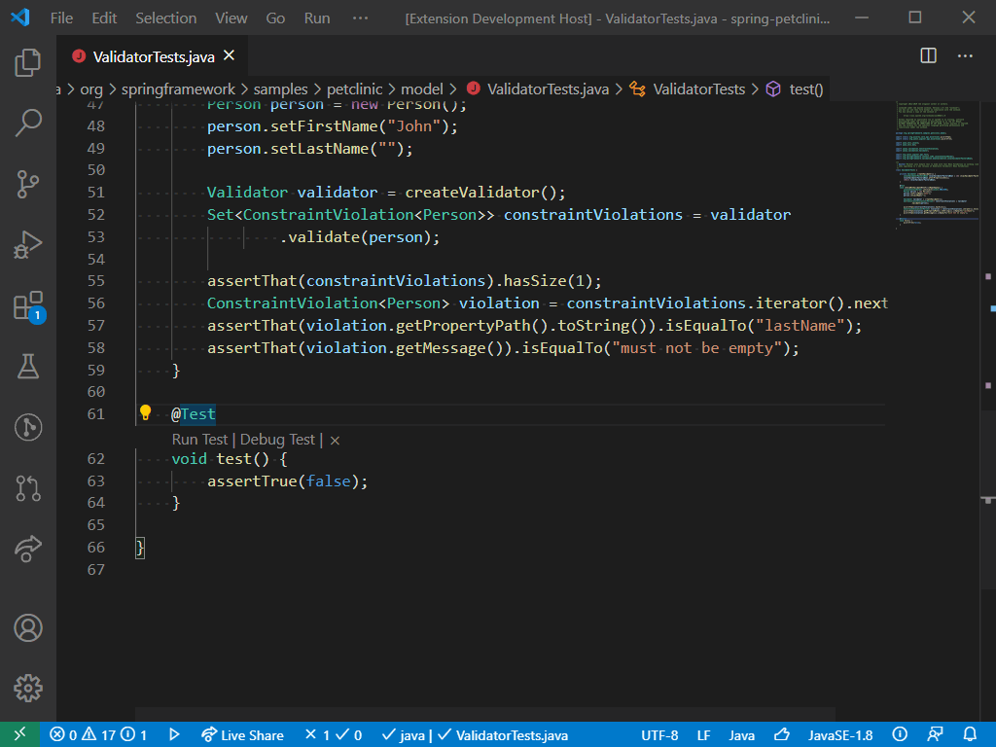Open breadcrumb 'petclinic' dropdown
The width and height of the screenshot is (996, 747).
coord(354,89)
